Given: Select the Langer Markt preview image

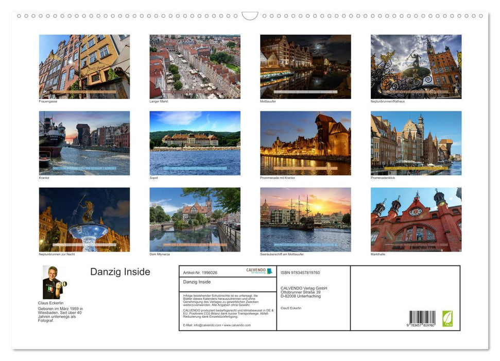Looking at the screenshot, I should 196,66.
